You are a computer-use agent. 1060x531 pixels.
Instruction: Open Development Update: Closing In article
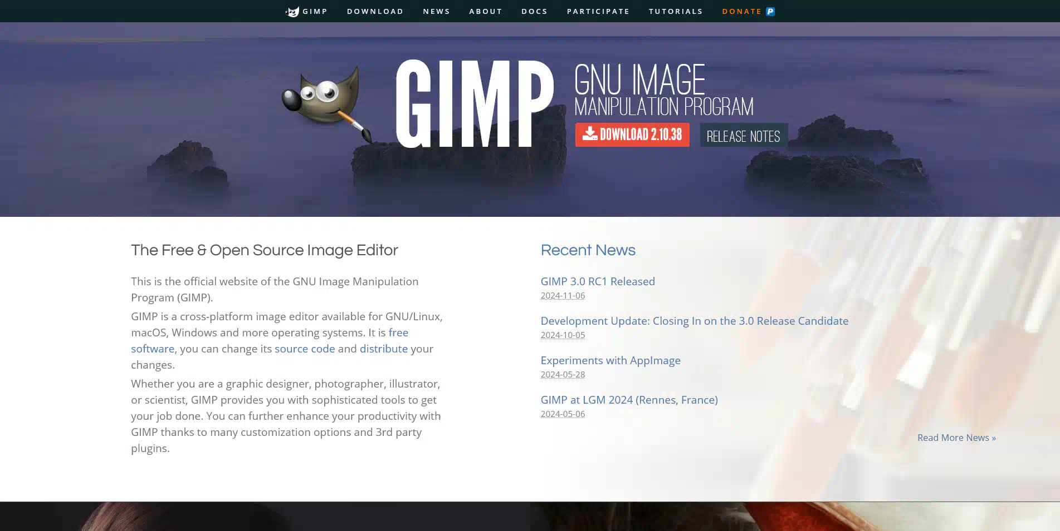click(x=695, y=321)
